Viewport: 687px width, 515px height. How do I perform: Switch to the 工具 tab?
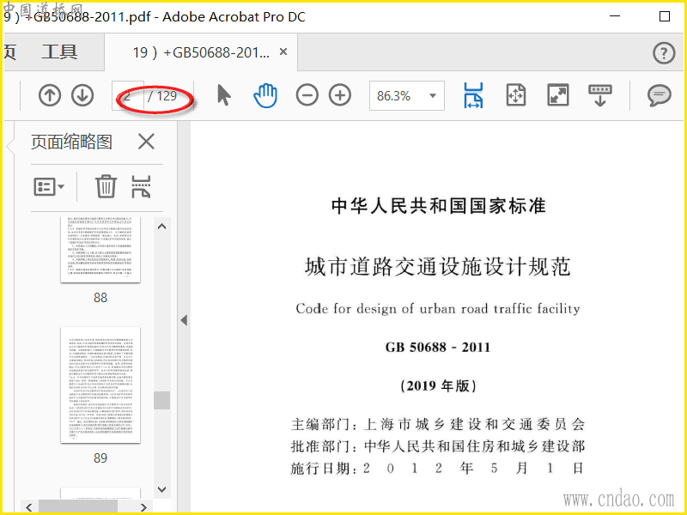coord(59,52)
